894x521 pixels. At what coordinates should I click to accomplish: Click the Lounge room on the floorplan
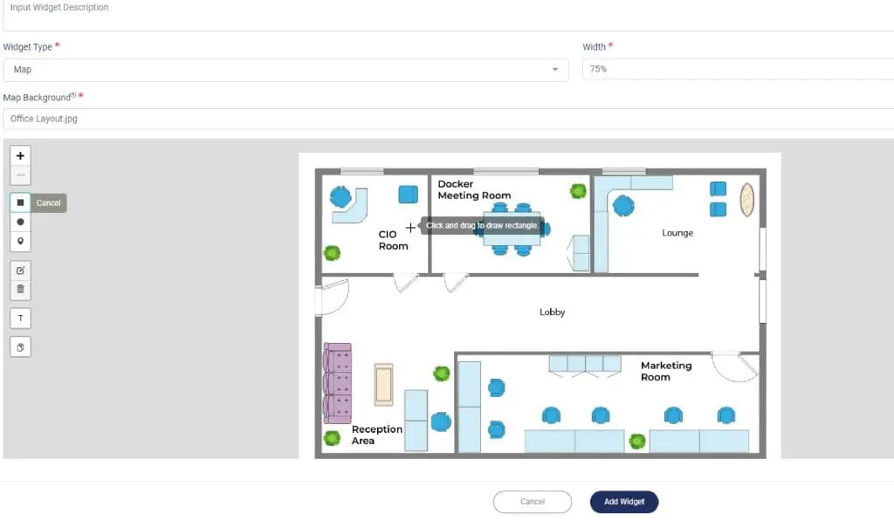coord(677,233)
